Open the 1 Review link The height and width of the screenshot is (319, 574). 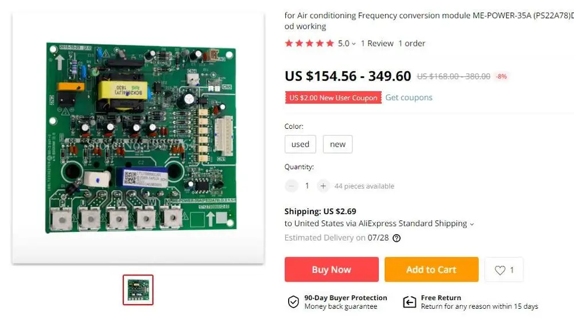point(377,44)
